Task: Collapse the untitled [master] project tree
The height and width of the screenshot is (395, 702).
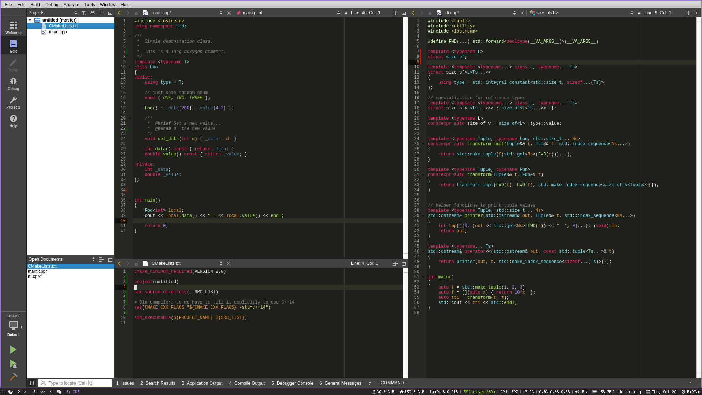Action: coord(30,20)
